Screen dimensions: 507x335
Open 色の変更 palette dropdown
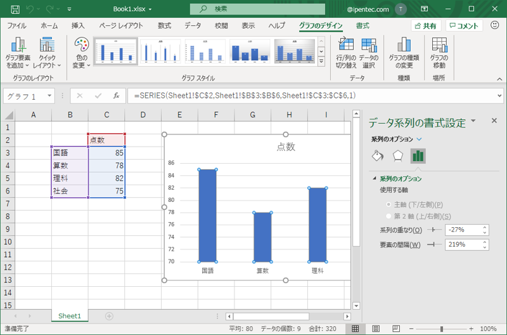(81, 53)
